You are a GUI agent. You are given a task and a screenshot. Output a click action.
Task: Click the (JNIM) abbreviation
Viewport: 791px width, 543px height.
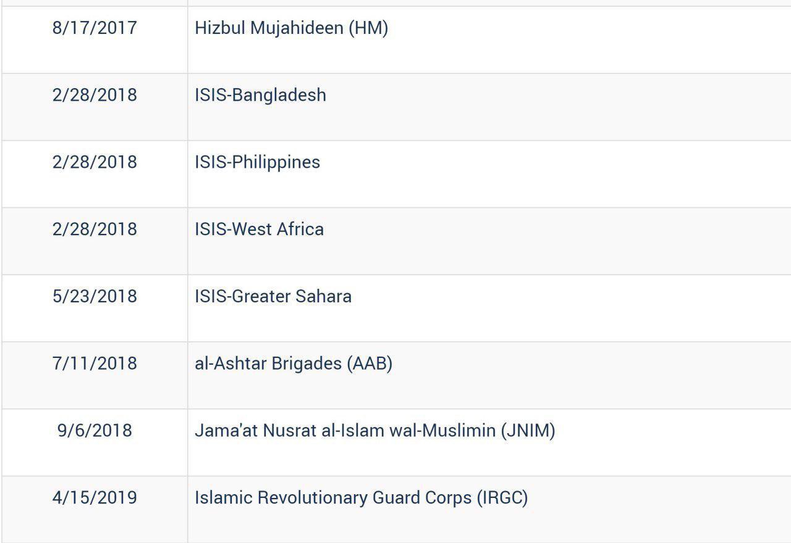coord(528,431)
